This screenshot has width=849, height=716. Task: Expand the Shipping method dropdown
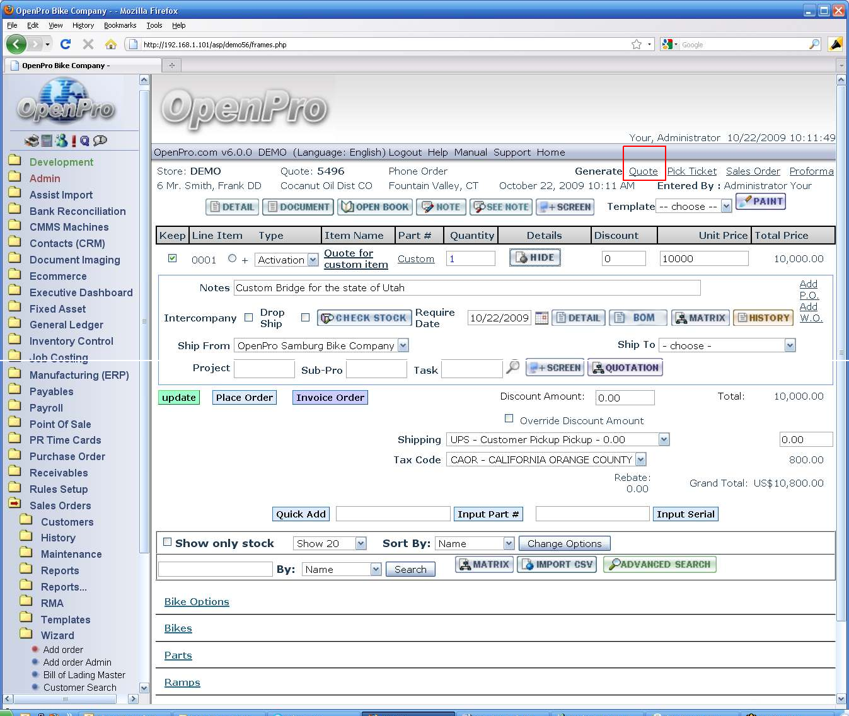pos(663,439)
